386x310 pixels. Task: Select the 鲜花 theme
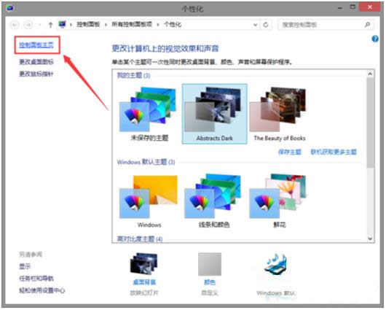[280, 201]
